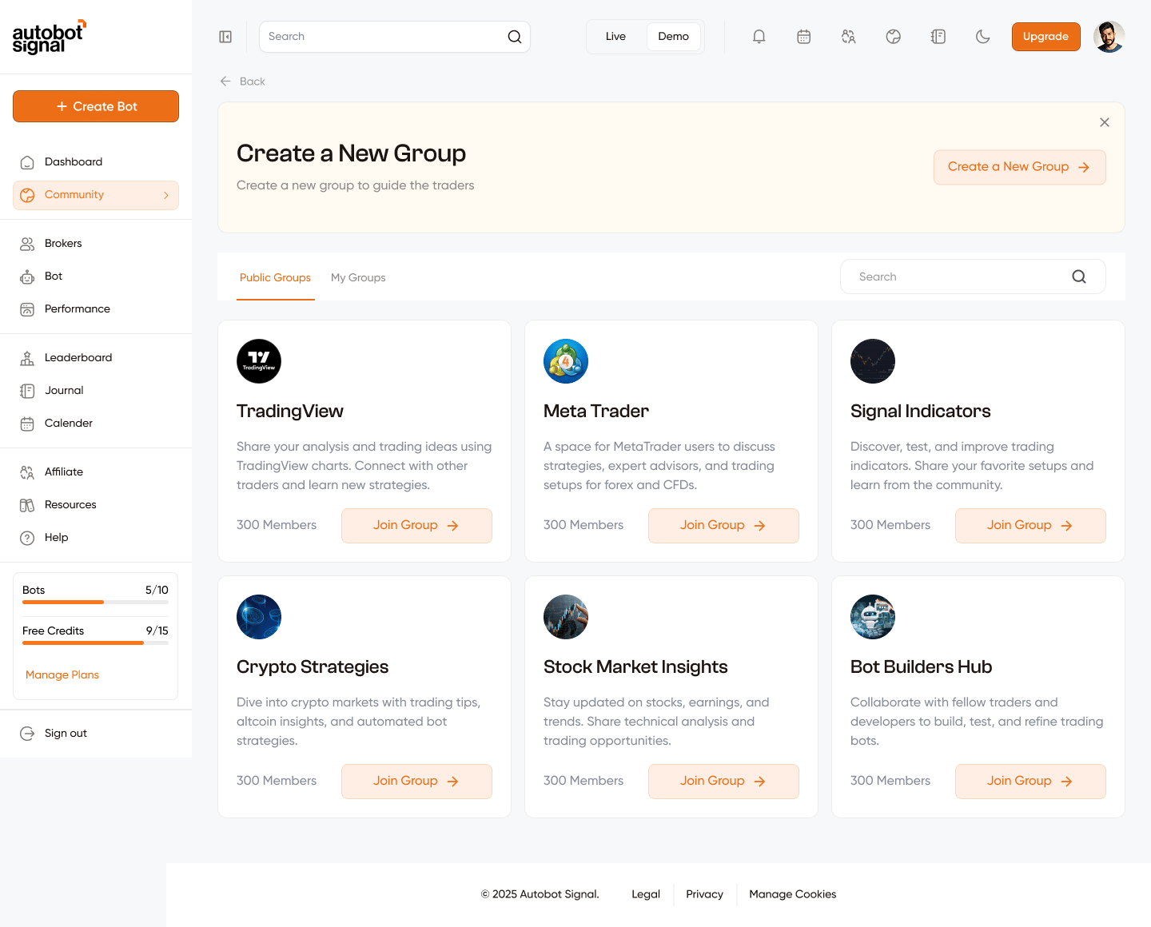
Task: Click the Stock Market Insights group image
Action: [x=566, y=617]
